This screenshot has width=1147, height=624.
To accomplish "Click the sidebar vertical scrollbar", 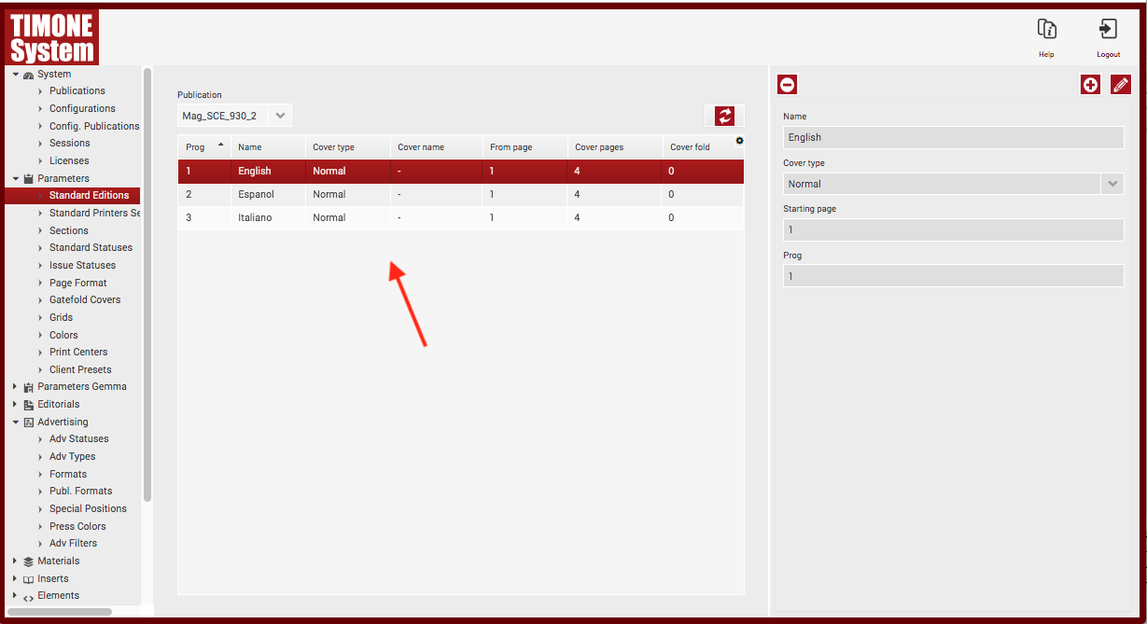I will tap(147, 280).
